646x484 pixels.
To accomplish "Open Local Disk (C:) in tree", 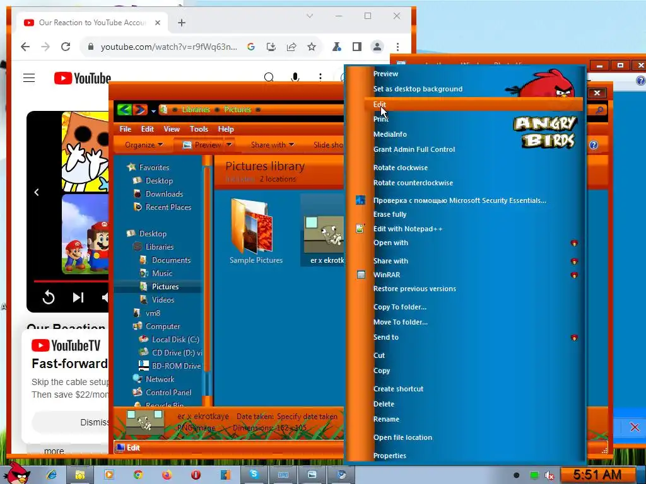I will click(175, 340).
